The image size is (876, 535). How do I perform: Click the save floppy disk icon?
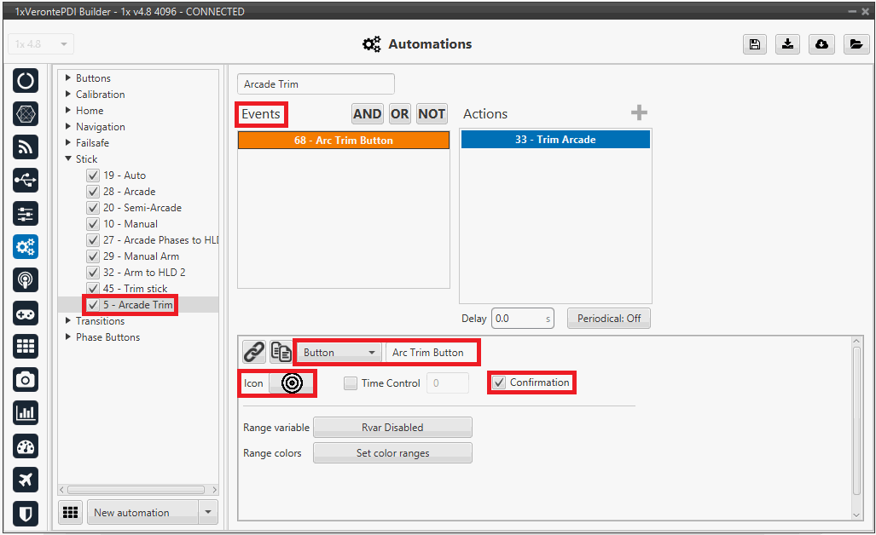click(754, 45)
